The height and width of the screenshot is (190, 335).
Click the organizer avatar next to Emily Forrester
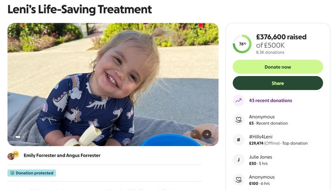13,155
